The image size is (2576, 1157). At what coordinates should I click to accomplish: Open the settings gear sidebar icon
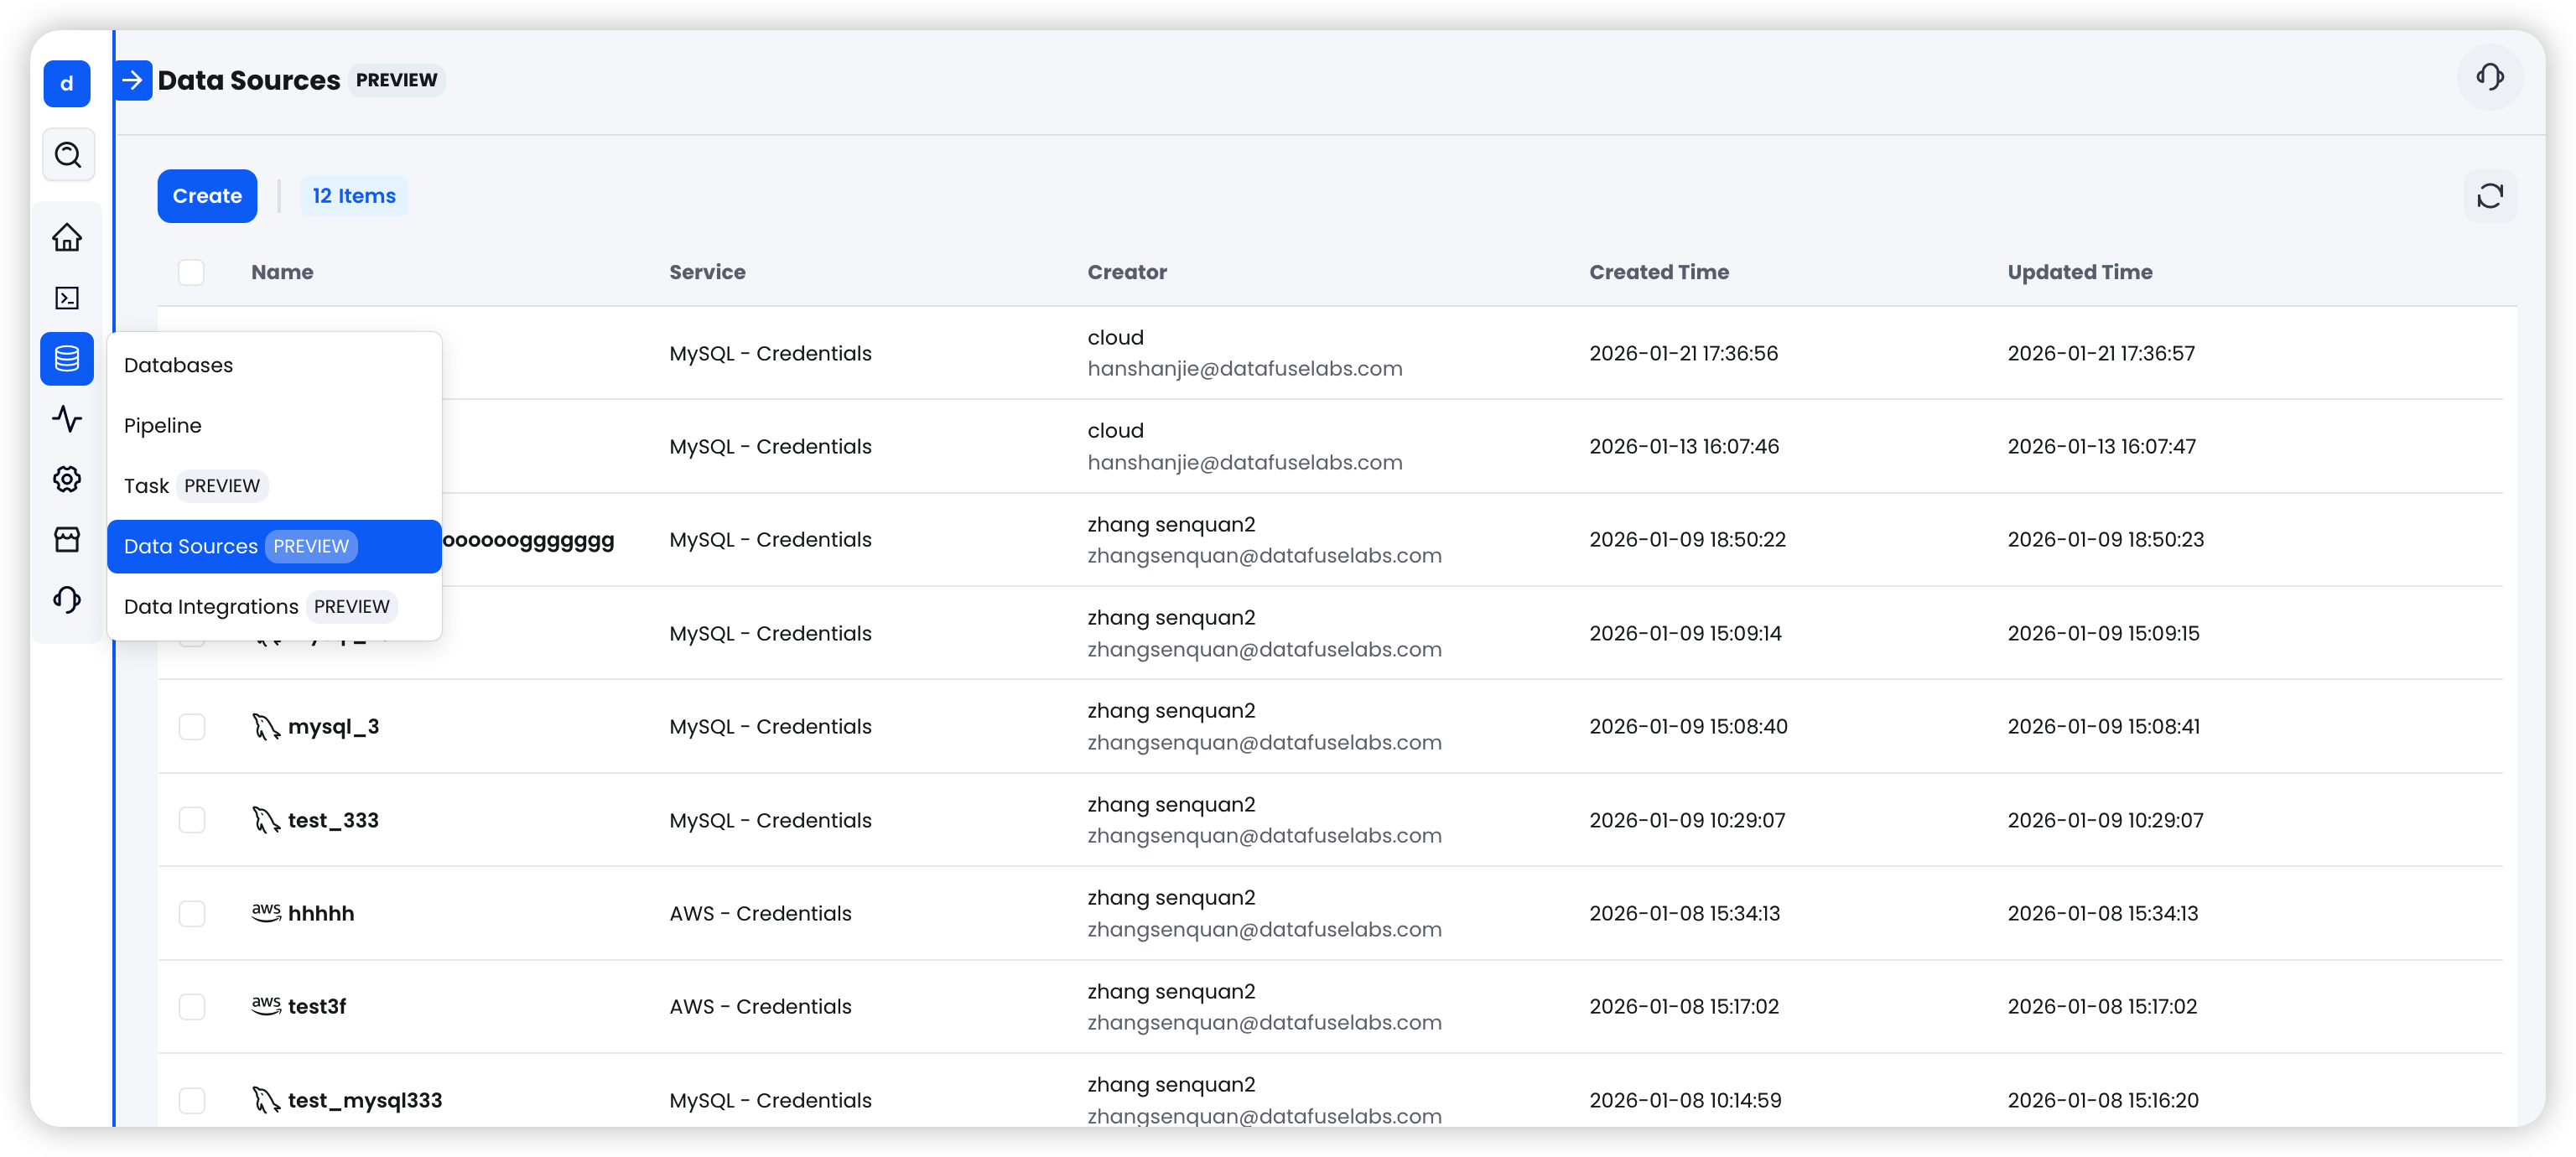[x=67, y=479]
